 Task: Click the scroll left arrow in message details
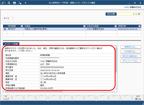(x=4, y=91)
